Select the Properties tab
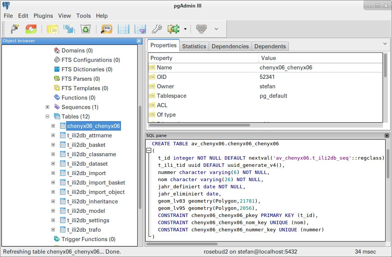 pyautogui.click(x=164, y=45)
